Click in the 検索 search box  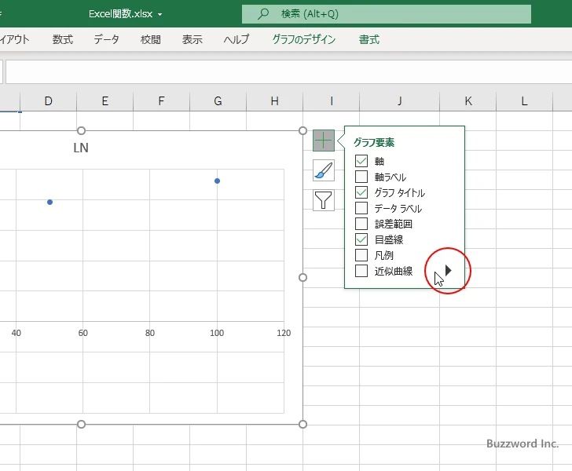pyautogui.click(x=387, y=14)
